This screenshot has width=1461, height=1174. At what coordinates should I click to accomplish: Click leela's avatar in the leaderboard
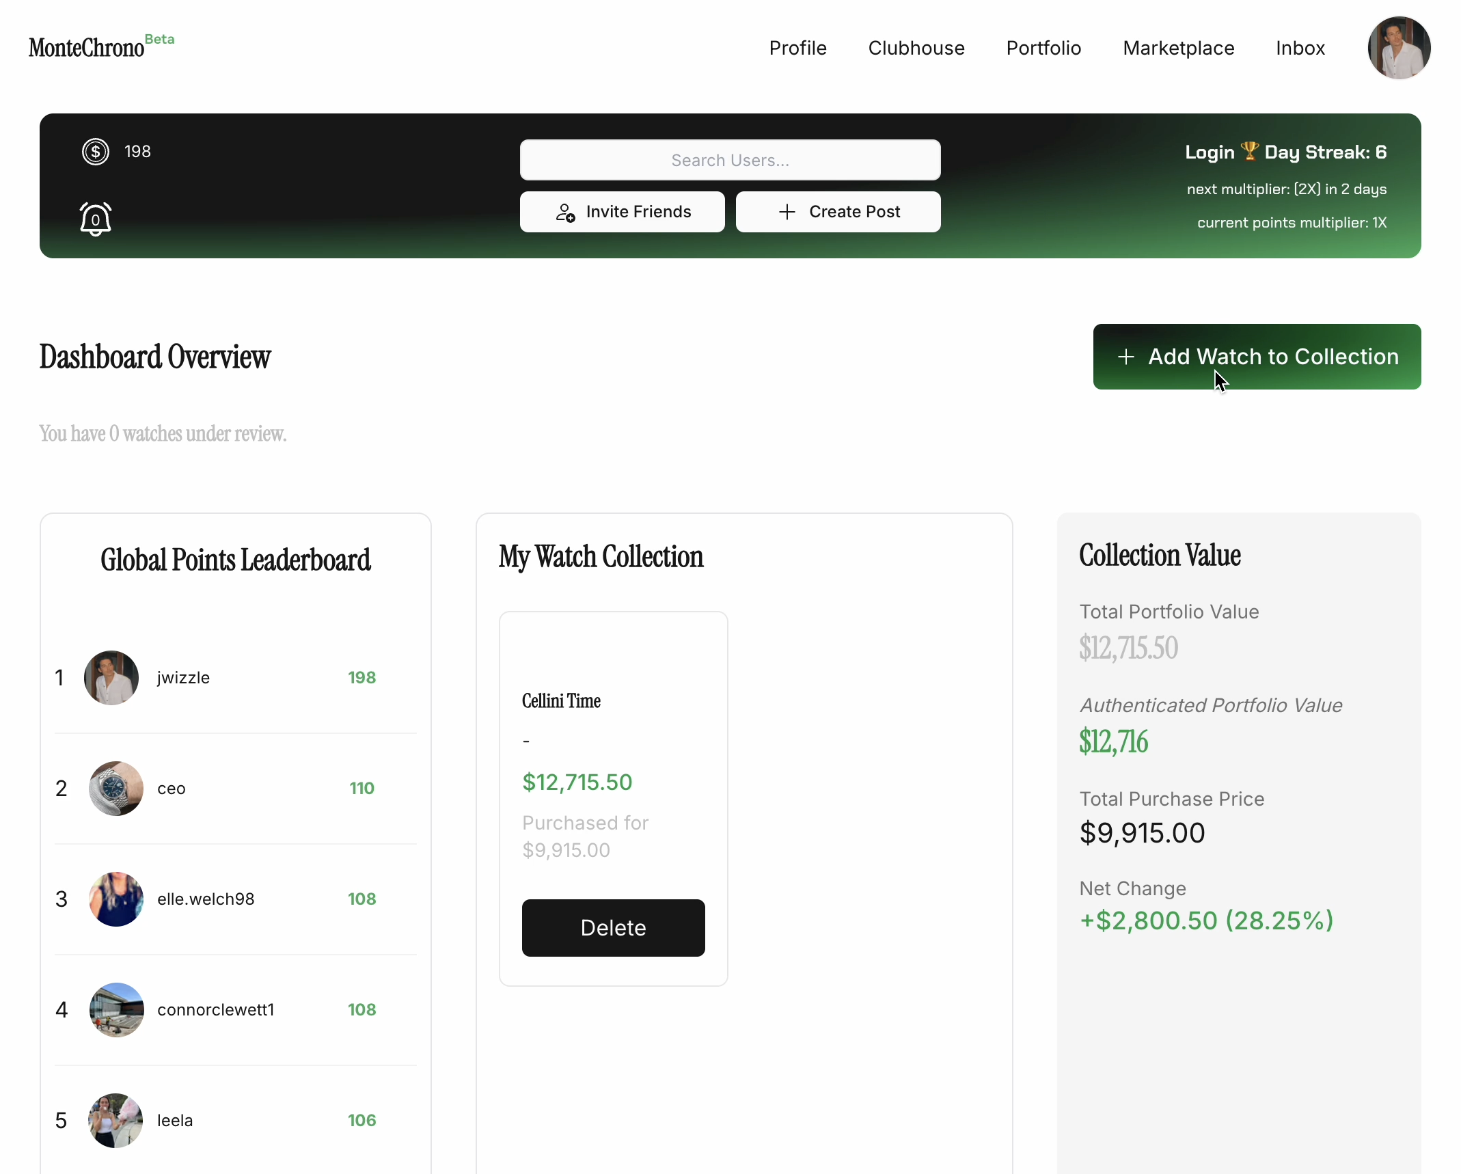point(115,1121)
